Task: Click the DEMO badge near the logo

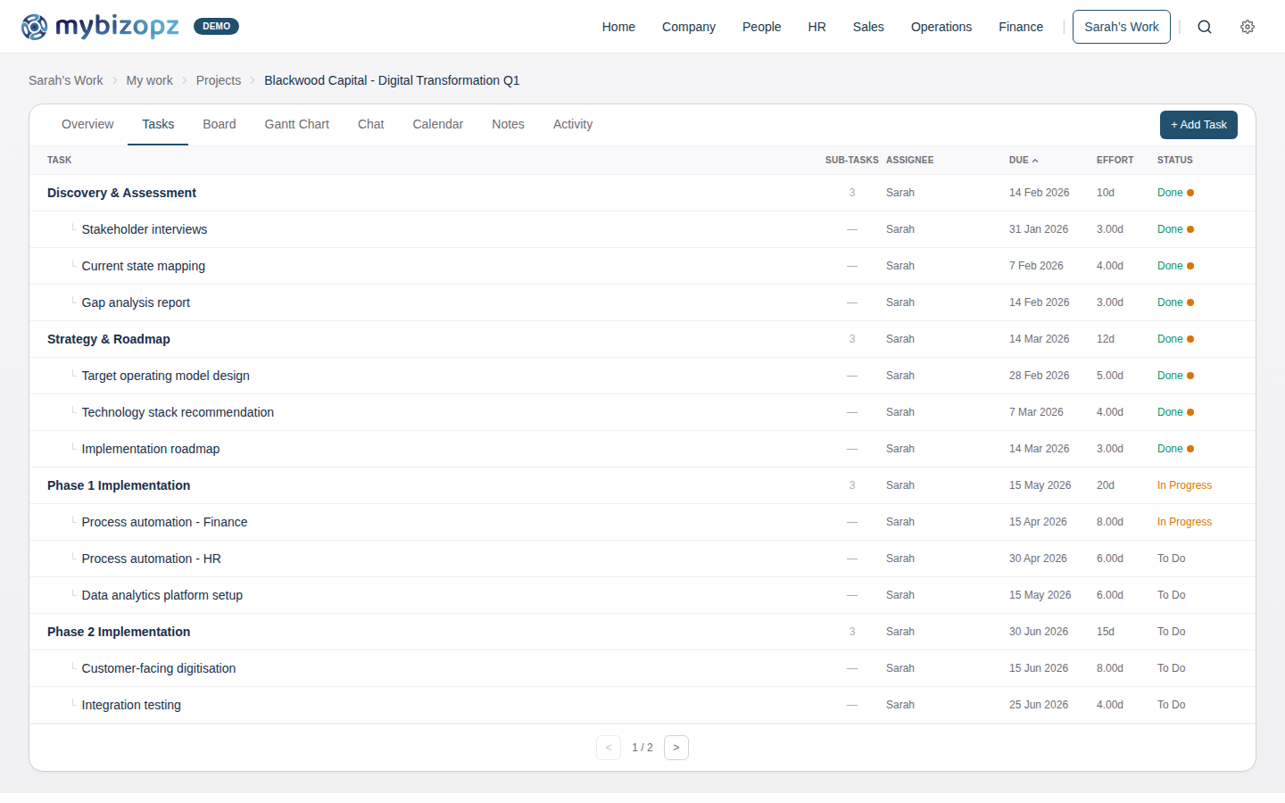Action: click(216, 26)
